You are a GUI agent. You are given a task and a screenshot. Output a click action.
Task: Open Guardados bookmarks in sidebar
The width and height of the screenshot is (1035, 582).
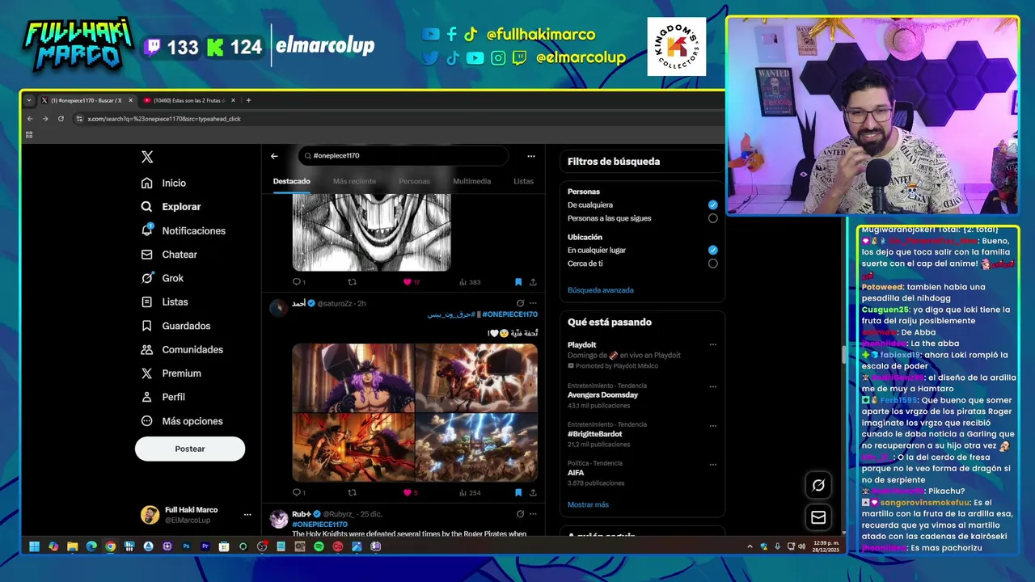175,326
